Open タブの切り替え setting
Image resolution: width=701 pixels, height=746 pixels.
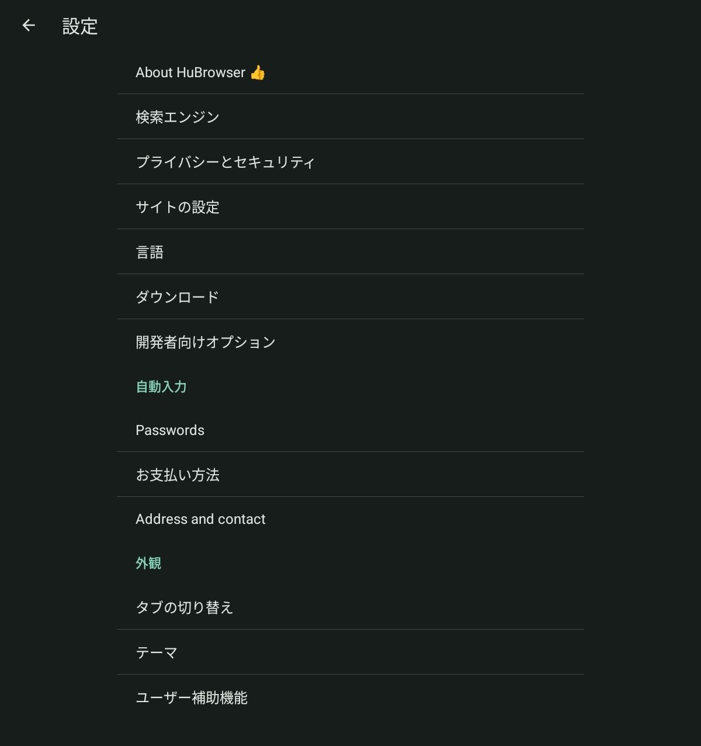(350, 607)
